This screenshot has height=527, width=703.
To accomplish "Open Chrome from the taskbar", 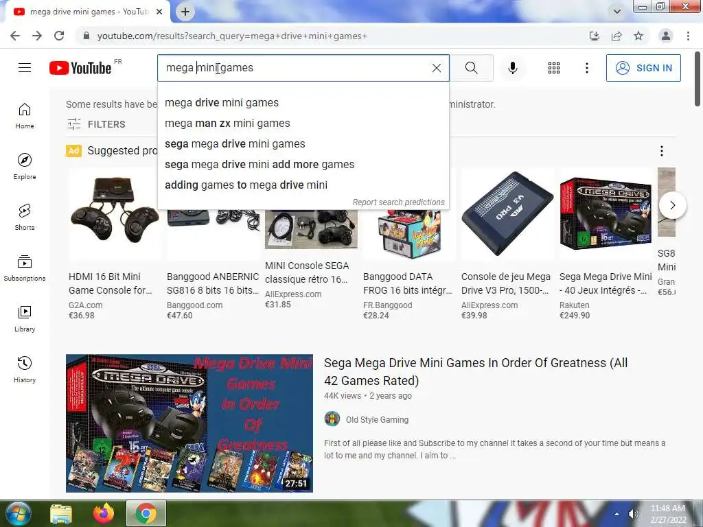I will click(x=146, y=513).
